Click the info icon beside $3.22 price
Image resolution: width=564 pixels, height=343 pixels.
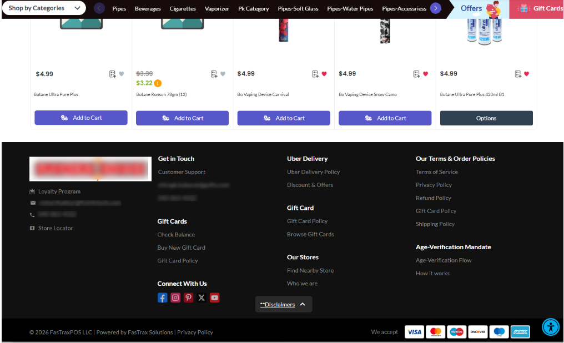click(x=158, y=83)
